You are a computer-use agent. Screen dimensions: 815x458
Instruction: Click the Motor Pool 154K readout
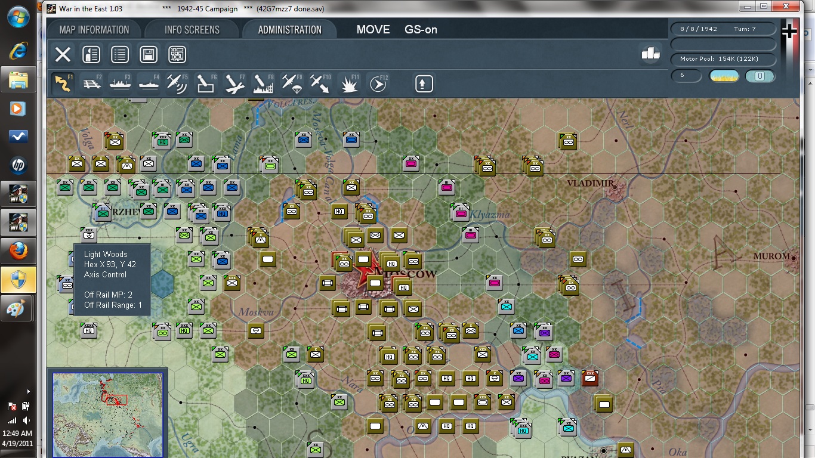click(x=723, y=59)
